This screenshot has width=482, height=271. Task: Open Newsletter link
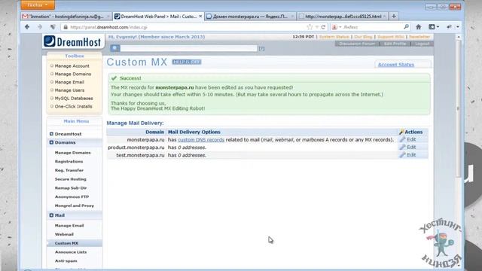pos(419,37)
